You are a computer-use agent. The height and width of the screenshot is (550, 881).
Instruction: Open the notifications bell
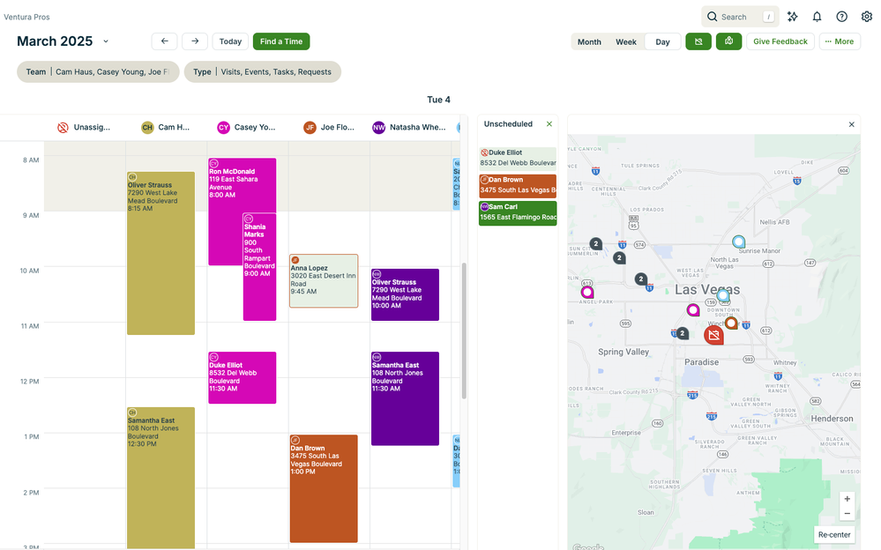pyautogui.click(x=817, y=17)
